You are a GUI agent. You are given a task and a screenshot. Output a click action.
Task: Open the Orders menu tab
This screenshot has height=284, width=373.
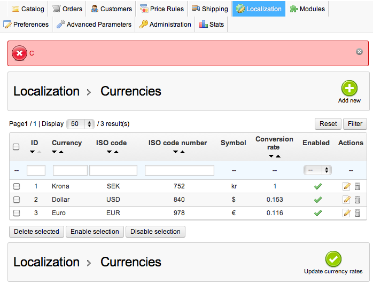tap(67, 9)
